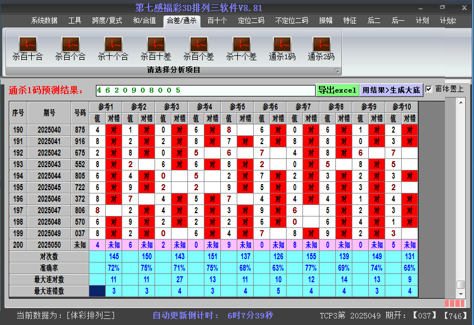Click the ribbon group dialog launcher icon

click(337, 71)
